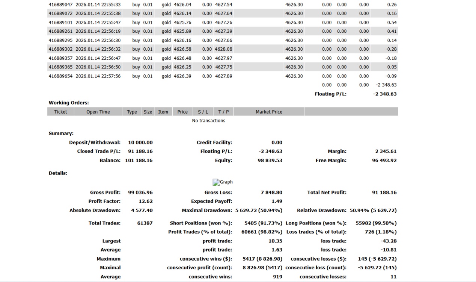Select profit value -0.28
This screenshot has height=282, width=476.
[391, 49]
